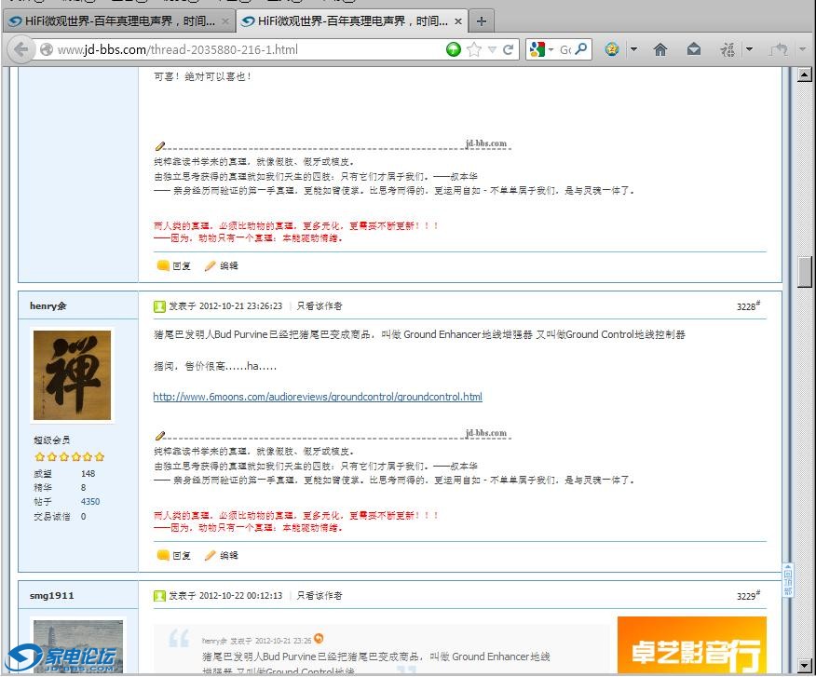Image resolution: width=816 pixels, height=677 pixels.
Task: Click the browser back arrow button
Action: (20, 49)
